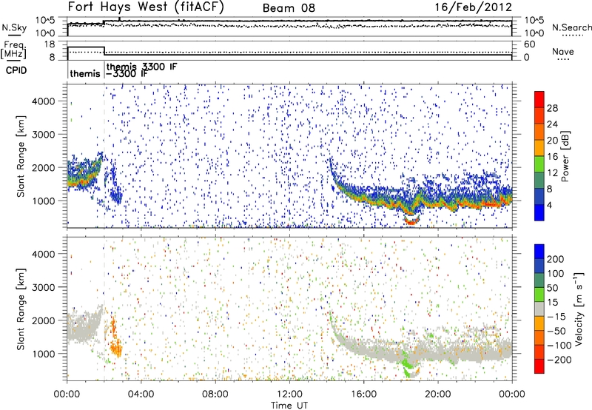Screen dimensions: 592x410
Task: Click the green velocity patch near 18:30 UT
Action: tap(407, 363)
